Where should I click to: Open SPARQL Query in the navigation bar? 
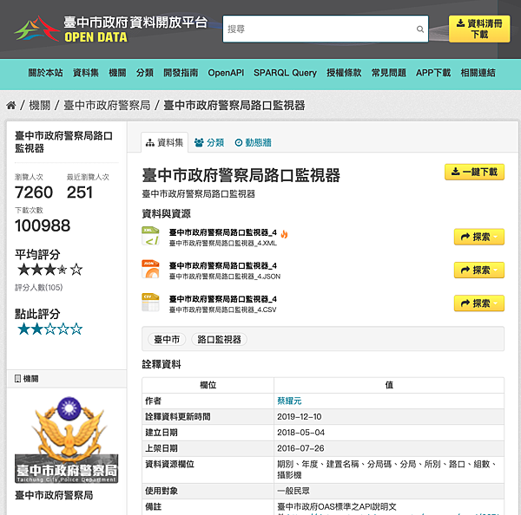coord(285,73)
